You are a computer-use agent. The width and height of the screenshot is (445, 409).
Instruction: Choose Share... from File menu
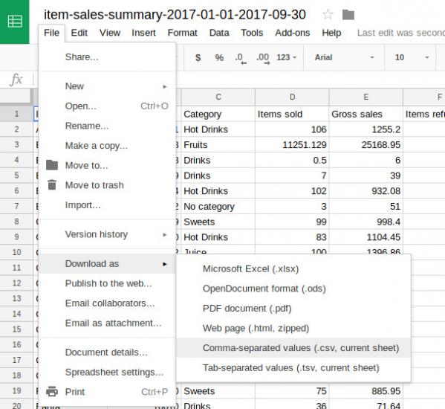point(107,57)
